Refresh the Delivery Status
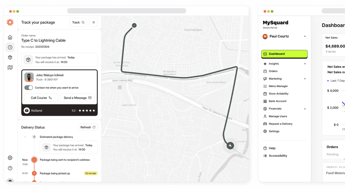Screen dimensions: 345x188 (x=88, y=127)
